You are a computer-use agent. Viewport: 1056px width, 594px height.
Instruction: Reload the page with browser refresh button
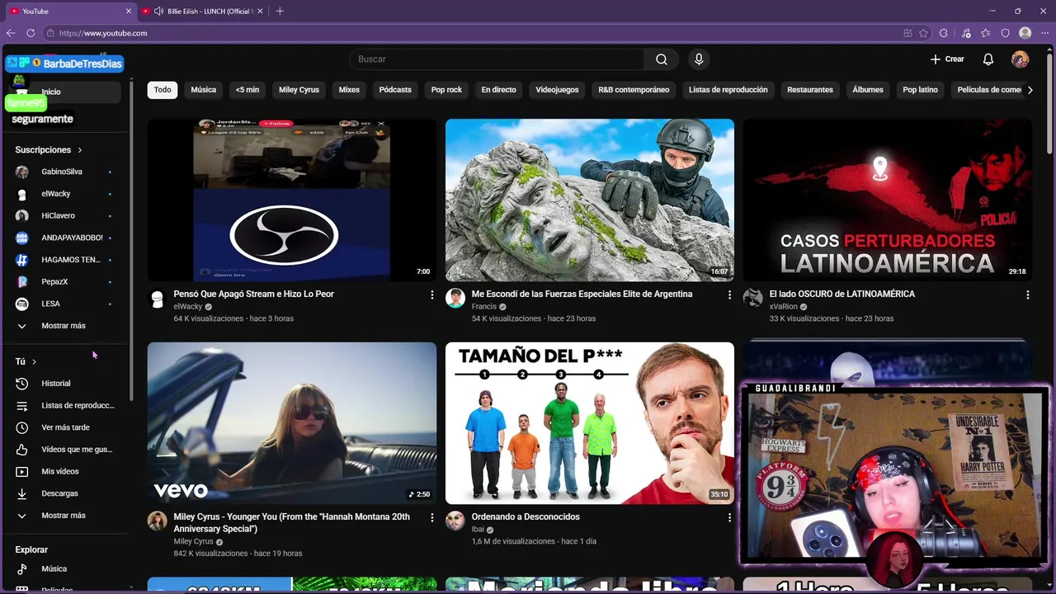tap(31, 33)
